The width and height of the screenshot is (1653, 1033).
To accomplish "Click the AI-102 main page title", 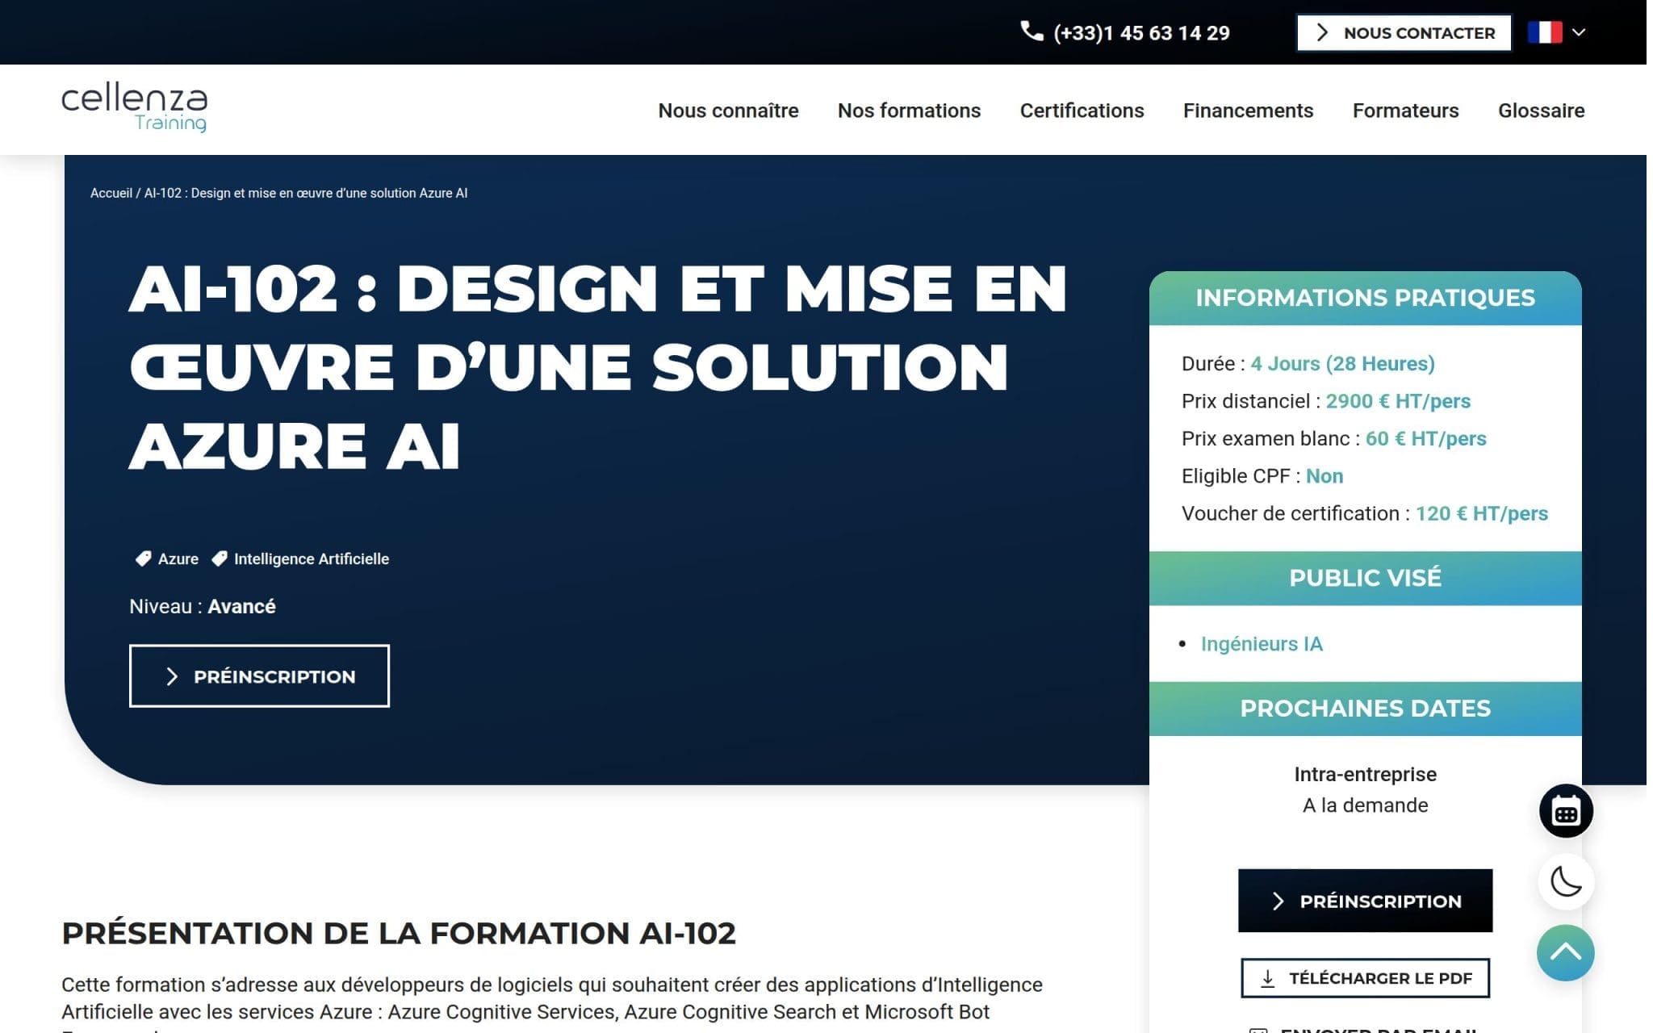I will pyautogui.click(x=597, y=367).
